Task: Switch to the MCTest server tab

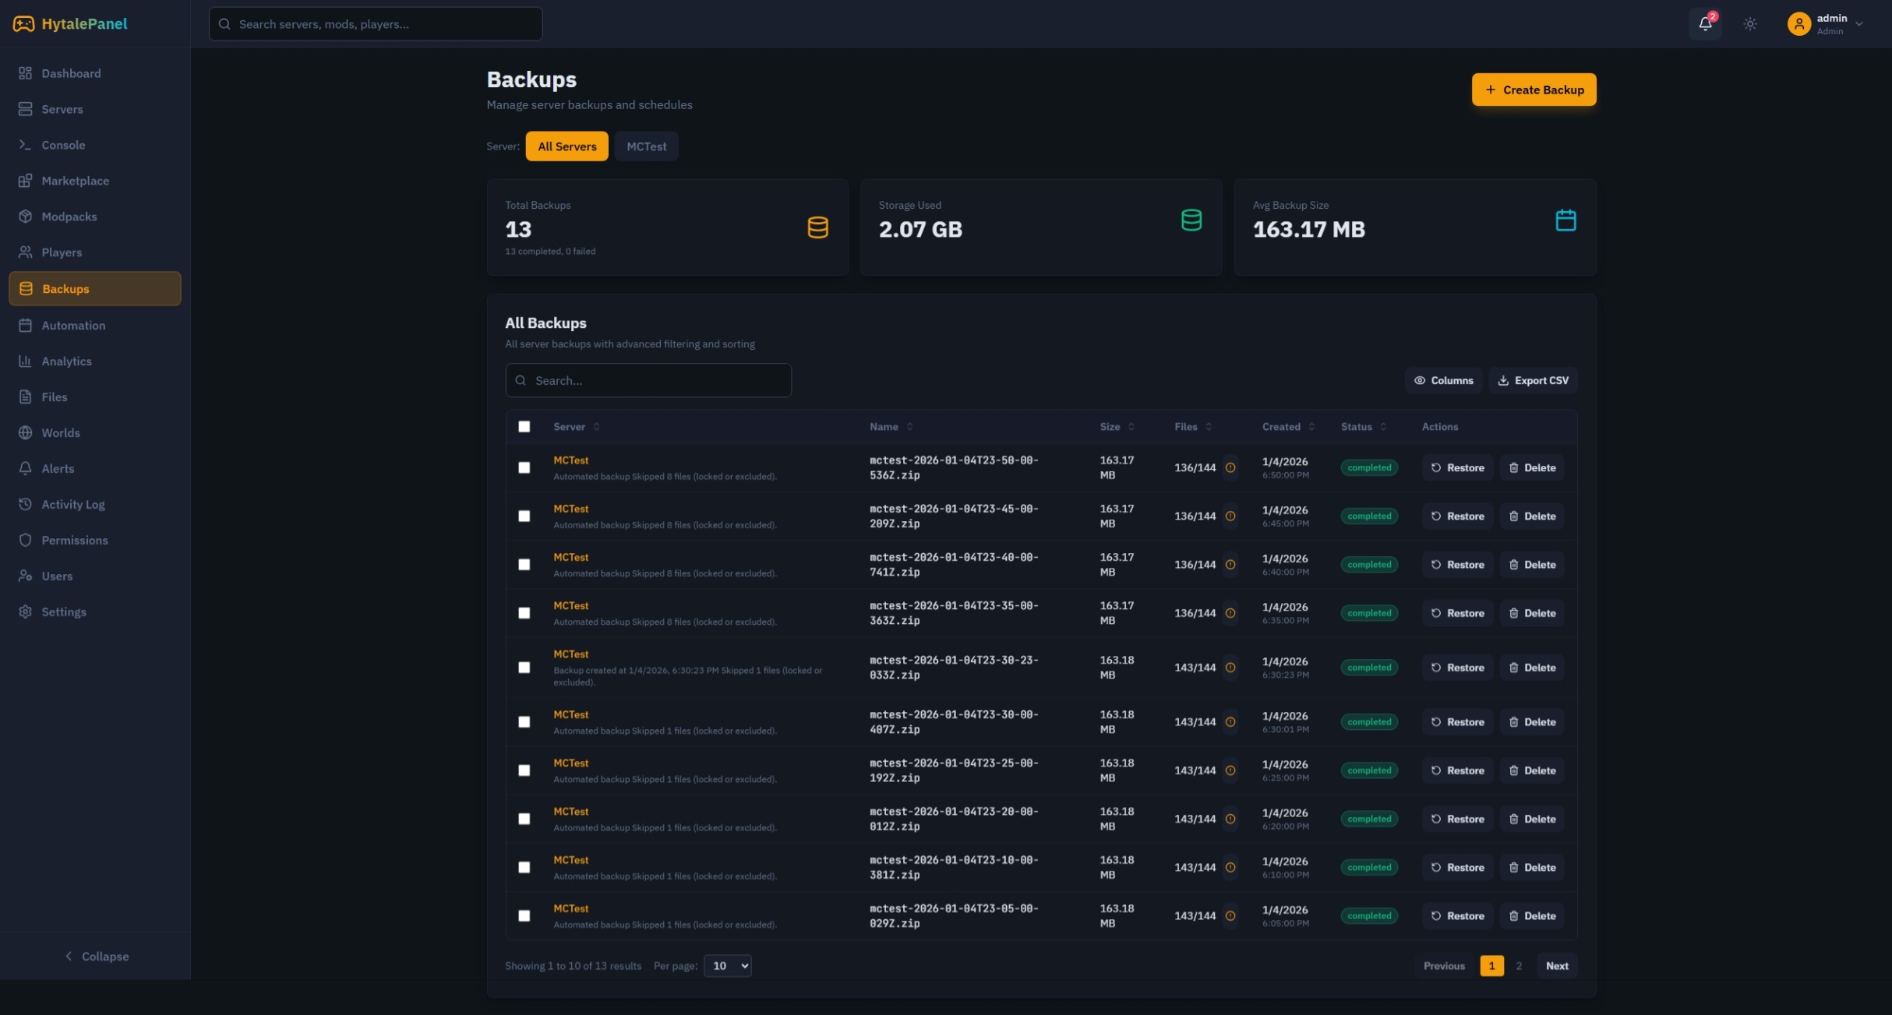Action: click(646, 146)
